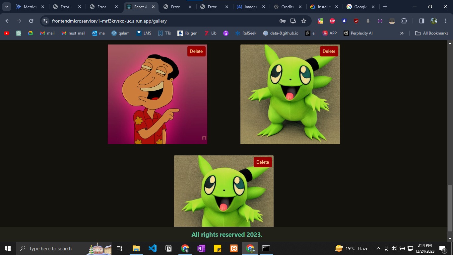Open the Chrome profile avatar
The height and width of the screenshot is (255, 453).
[434, 21]
